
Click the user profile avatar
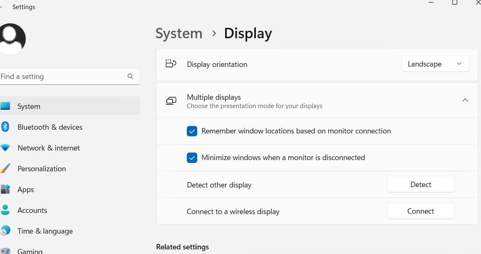click(x=12, y=39)
